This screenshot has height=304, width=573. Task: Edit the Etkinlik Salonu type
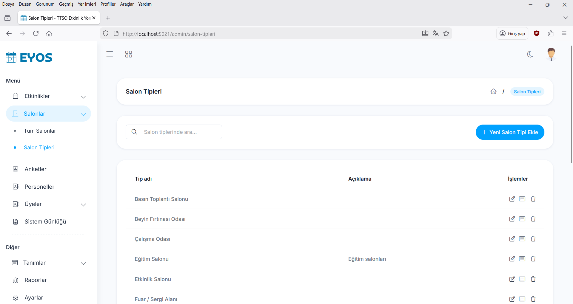(x=512, y=279)
